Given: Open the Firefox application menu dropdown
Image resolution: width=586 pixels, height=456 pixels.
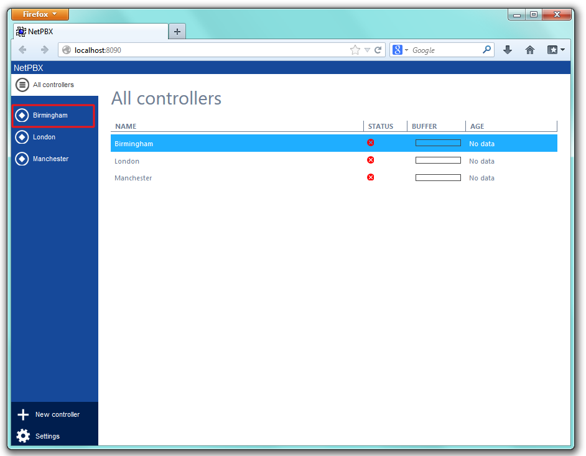Looking at the screenshot, I should tap(40, 14).
